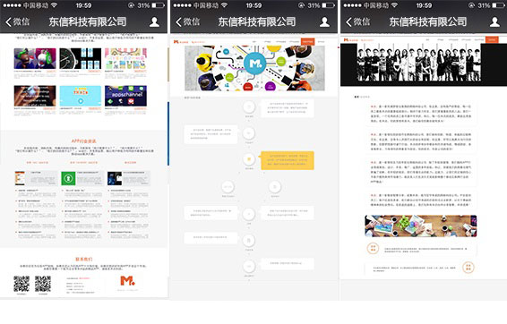Select the orange-highlighted nav tab on the middle phone
This screenshot has width=507, height=324.
[307, 42]
